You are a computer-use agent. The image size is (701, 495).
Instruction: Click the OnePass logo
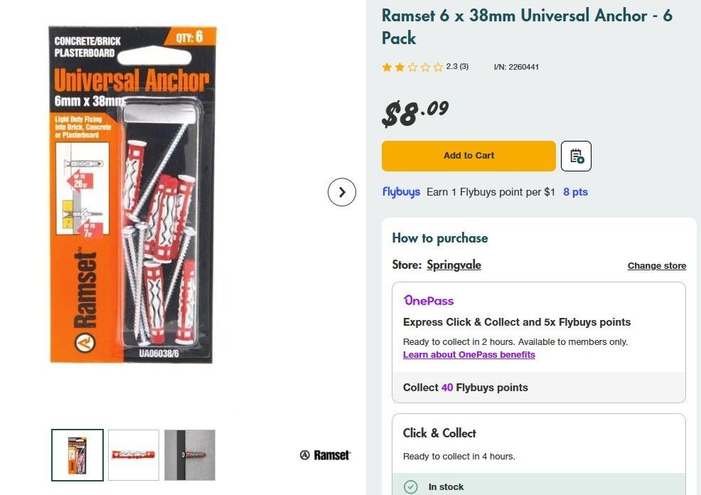(x=428, y=300)
